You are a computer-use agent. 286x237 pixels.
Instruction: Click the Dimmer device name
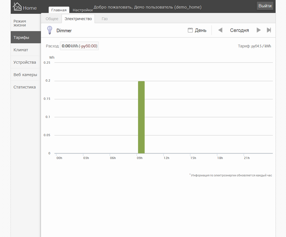64,31
